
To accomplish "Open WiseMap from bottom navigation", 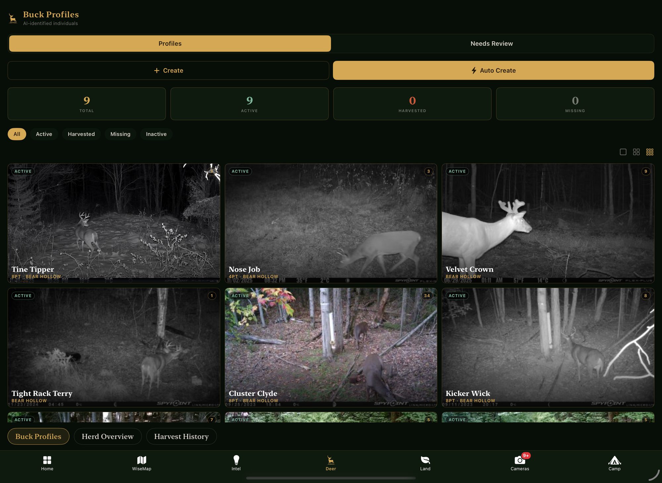I will (142, 463).
